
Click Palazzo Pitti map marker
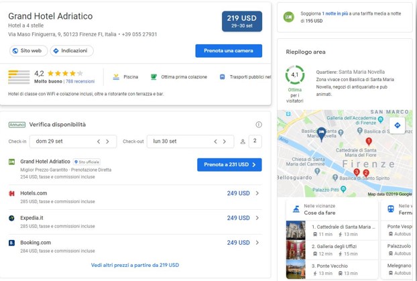(343, 189)
